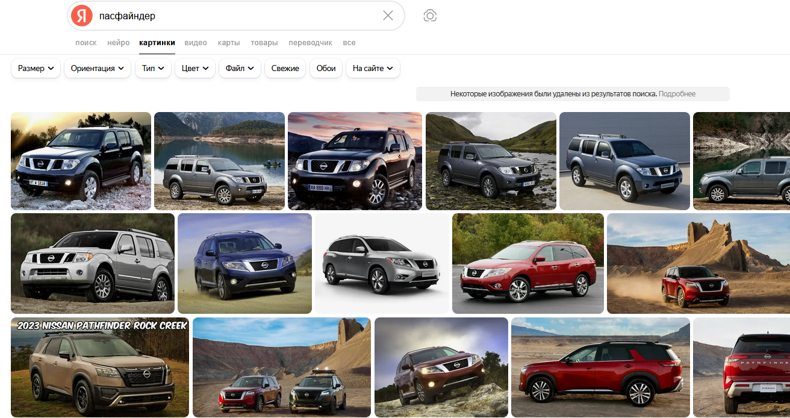The image size is (790, 418).
Task: Toggle the Обои filter
Action: click(326, 69)
